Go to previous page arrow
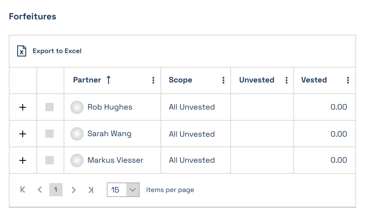The width and height of the screenshot is (366, 221). [40, 190]
